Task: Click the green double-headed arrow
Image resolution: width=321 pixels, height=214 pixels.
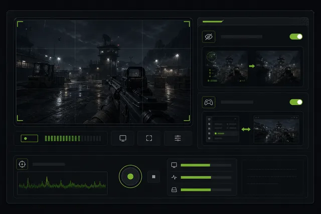Action: [x=246, y=129]
